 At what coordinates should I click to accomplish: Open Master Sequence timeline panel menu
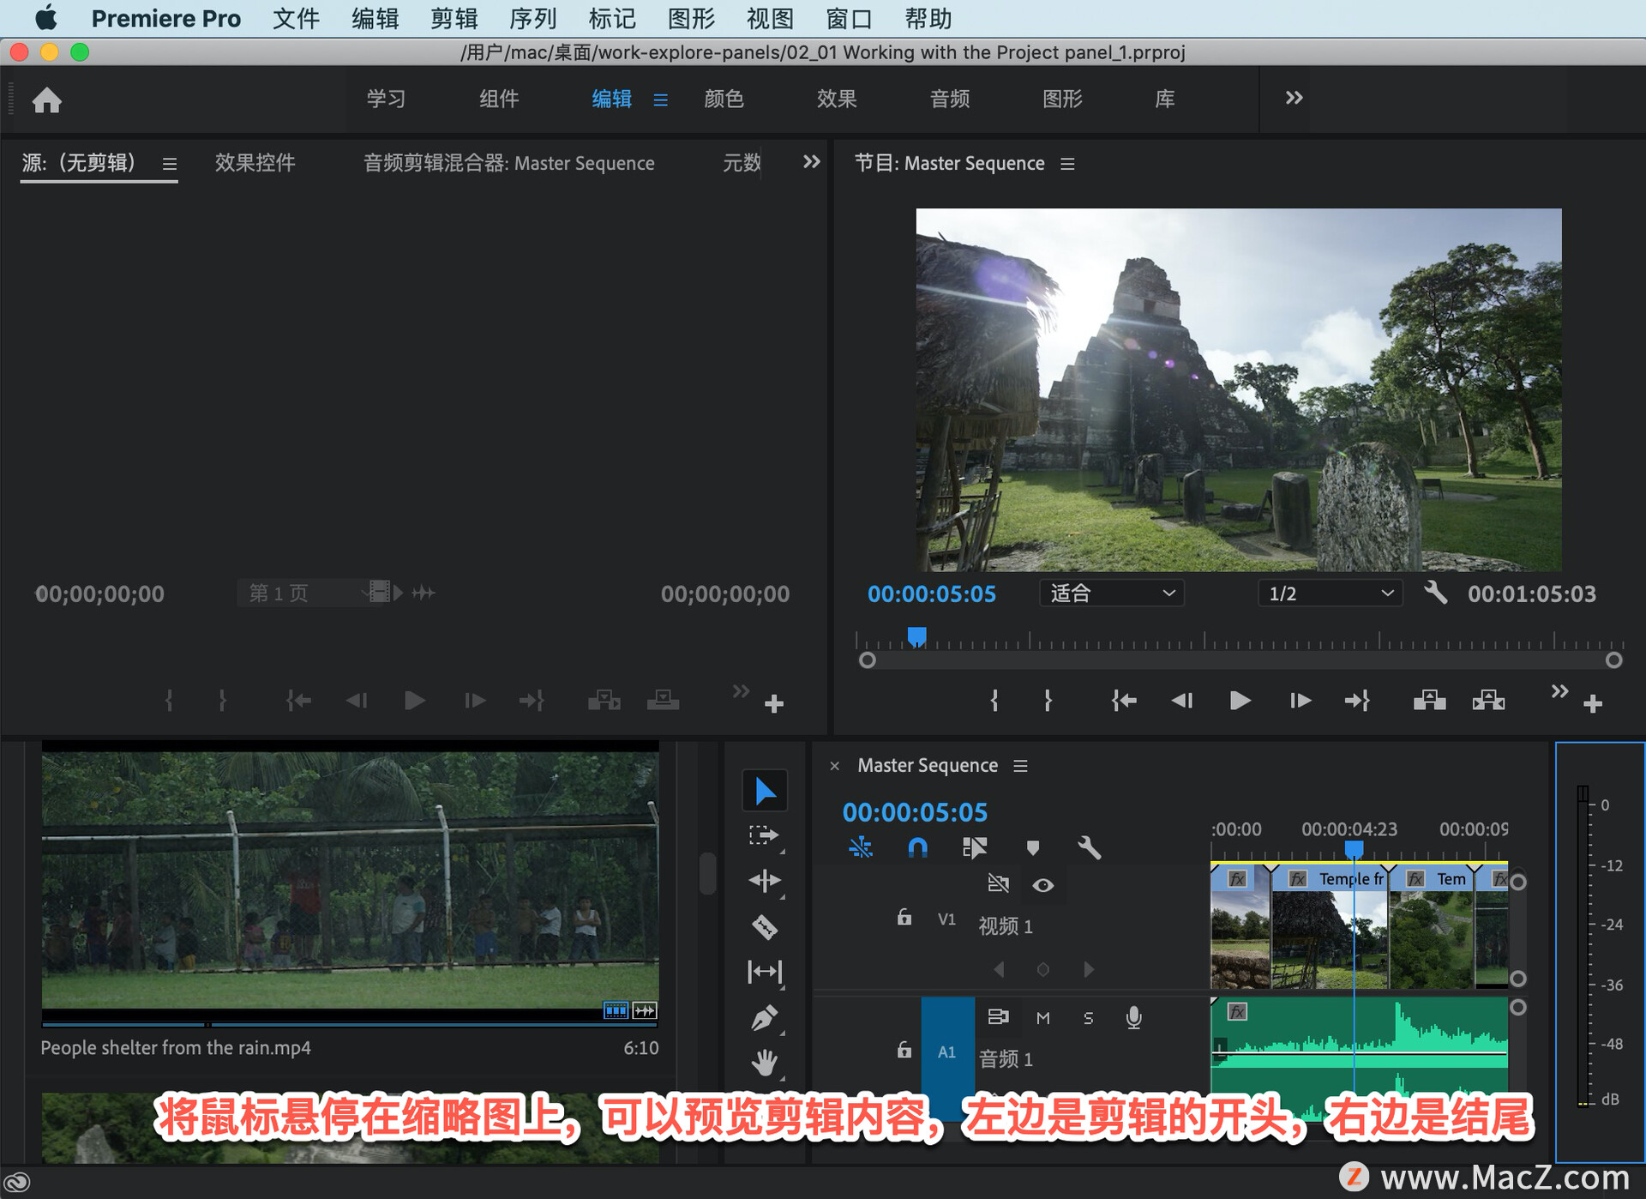pyautogui.click(x=1020, y=765)
